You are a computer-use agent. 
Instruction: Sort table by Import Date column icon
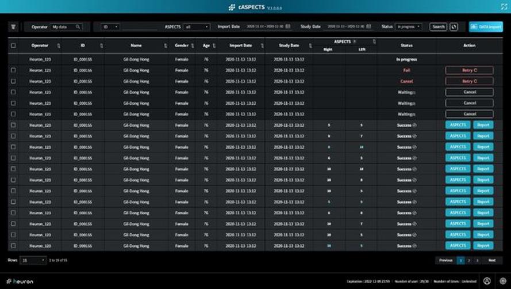tap(262, 45)
